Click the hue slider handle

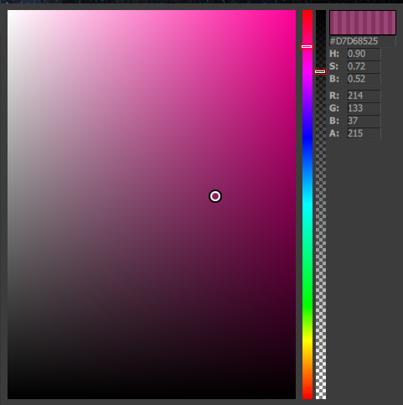pyautogui.click(x=307, y=46)
